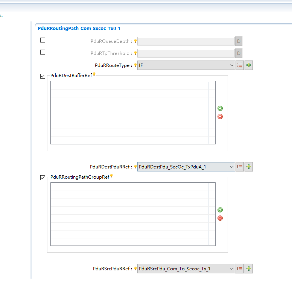Enable the PduRTpThreshold checkbox

click(43, 52)
